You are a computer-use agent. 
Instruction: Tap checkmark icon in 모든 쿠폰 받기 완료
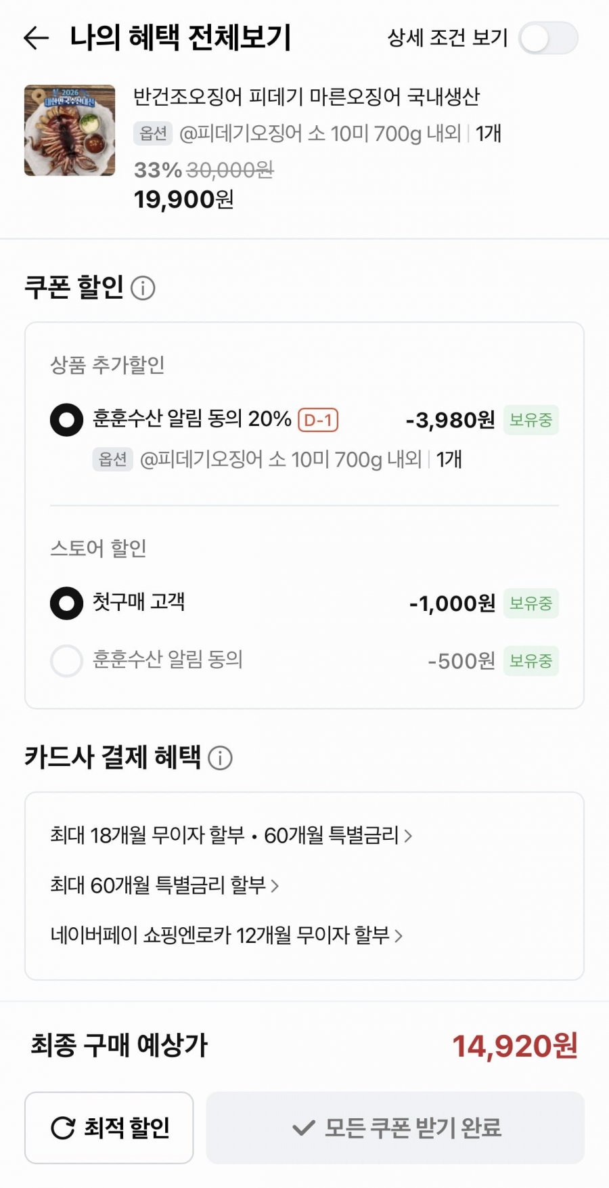click(303, 1128)
